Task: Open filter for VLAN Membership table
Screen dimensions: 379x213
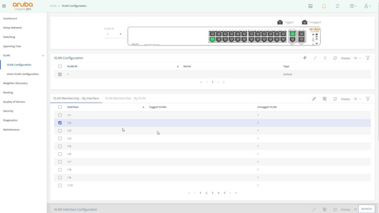Action: coord(368,99)
